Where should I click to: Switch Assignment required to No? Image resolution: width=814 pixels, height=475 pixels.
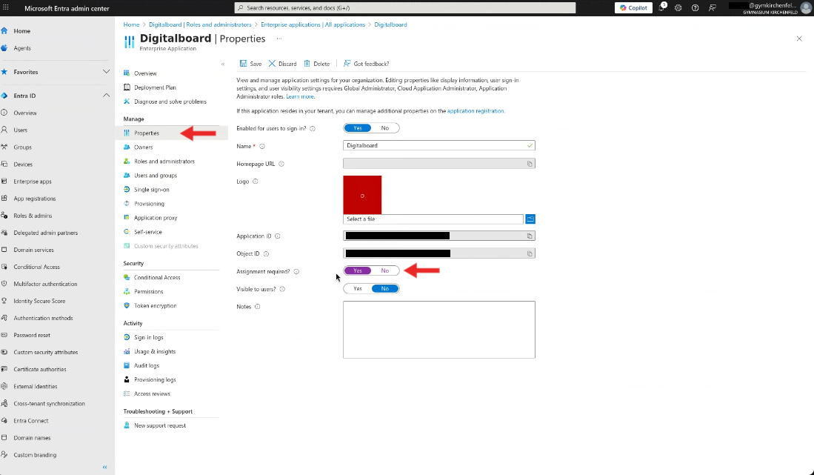384,270
